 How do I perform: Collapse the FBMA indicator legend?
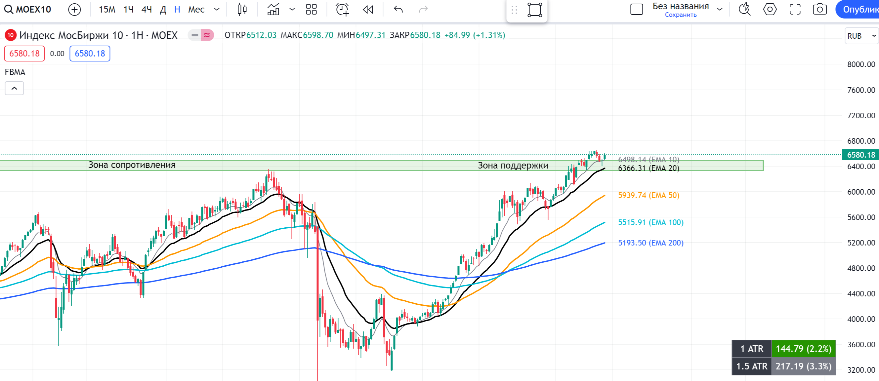coord(14,88)
